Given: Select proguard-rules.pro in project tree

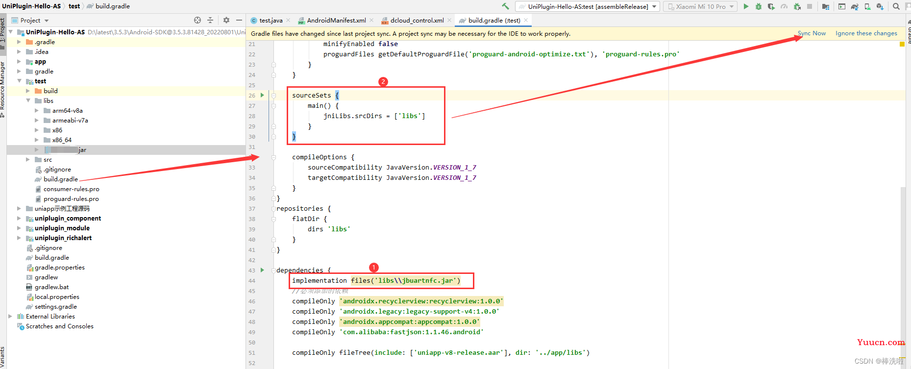Looking at the screenshot, I should click(71, 198).
